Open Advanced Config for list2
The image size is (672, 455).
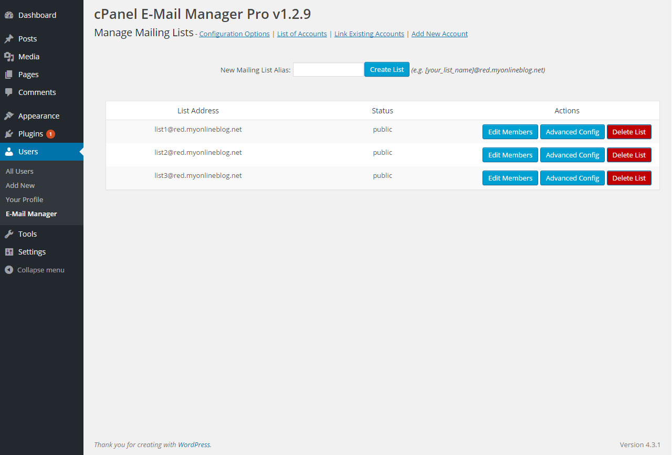point(572,155)
